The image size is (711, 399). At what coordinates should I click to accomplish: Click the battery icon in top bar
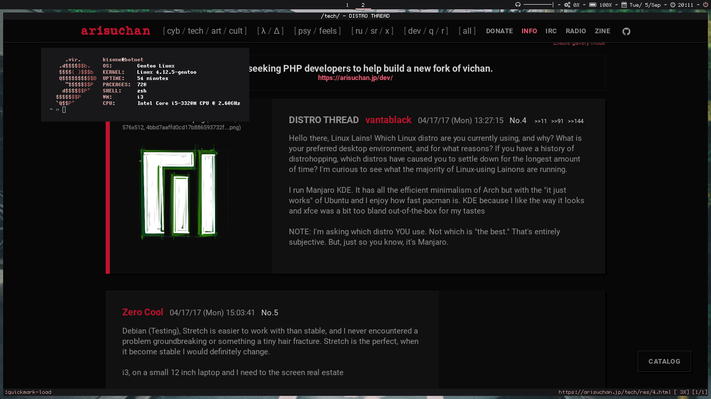[x=592, y=5]
